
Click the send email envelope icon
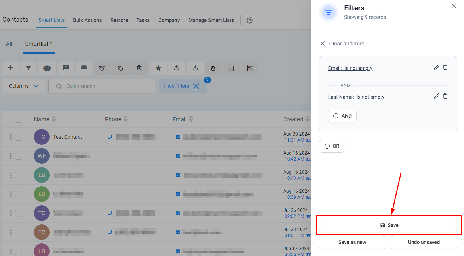point(84,68)
